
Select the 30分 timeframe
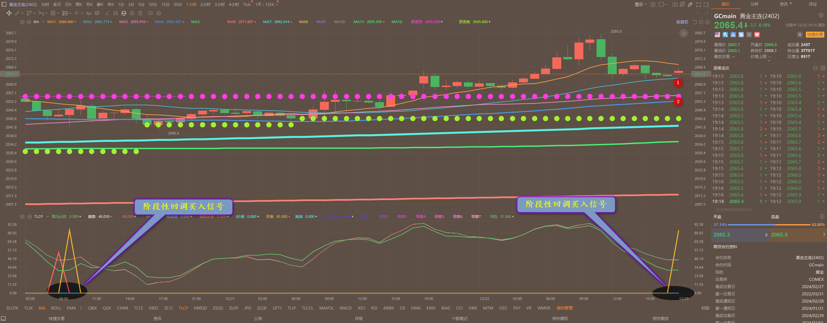tap(178, 4)
